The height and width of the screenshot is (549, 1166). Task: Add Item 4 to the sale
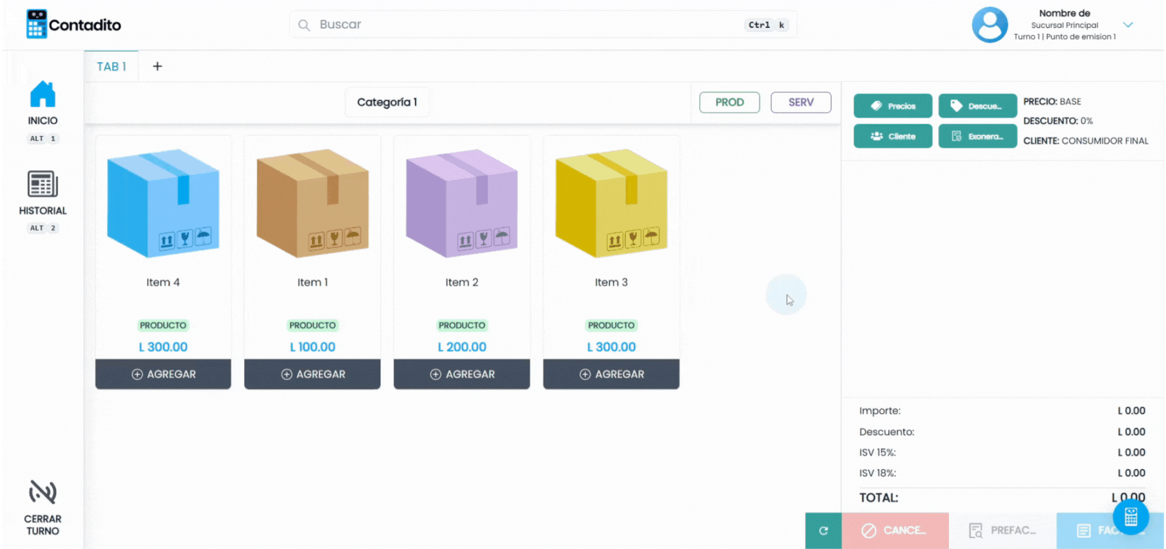(163, 374)
